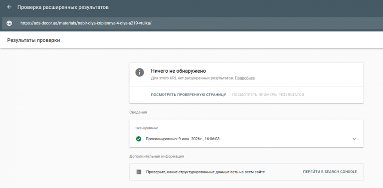383x188 pixels.
Task: Click the globe icon beside the URL
Action: coord(9,23)
